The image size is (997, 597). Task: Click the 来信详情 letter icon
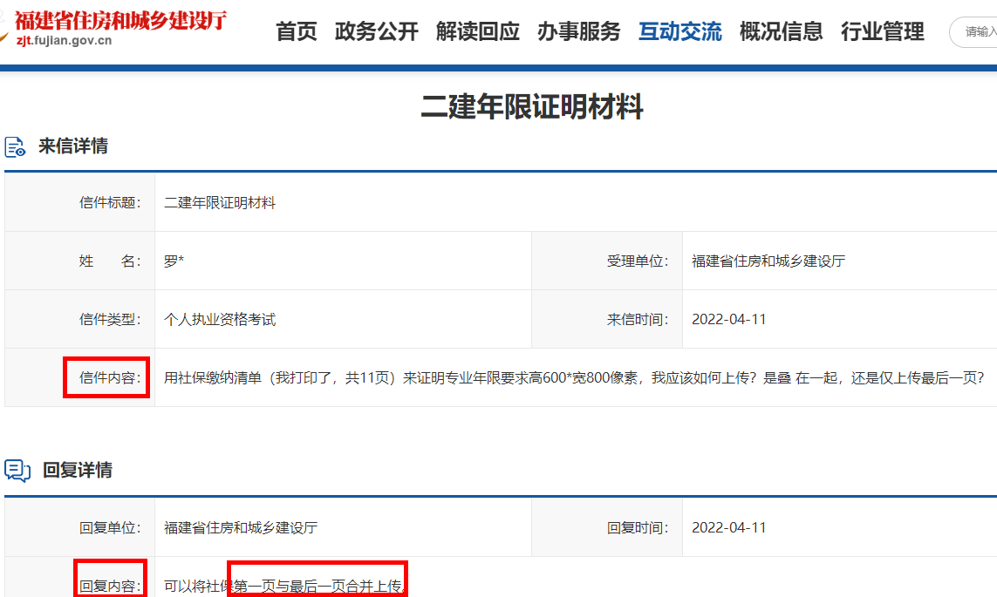(16, 146)
